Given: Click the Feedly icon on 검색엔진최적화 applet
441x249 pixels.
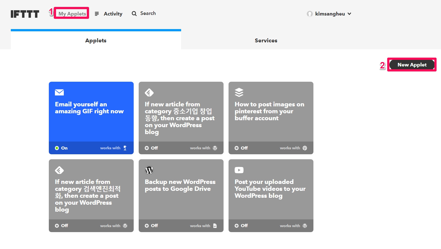Looking at the screenshot, I should coord(59,170).
